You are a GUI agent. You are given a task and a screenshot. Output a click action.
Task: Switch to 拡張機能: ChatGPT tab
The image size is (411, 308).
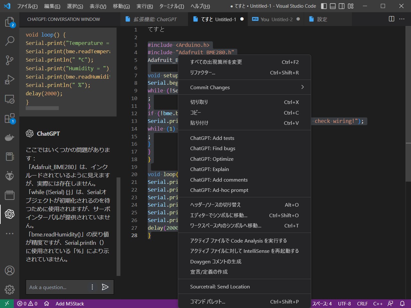tap(154, 19)
